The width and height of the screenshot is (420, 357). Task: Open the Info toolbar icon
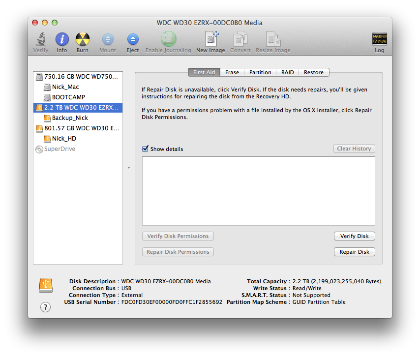tap(62, 39)
